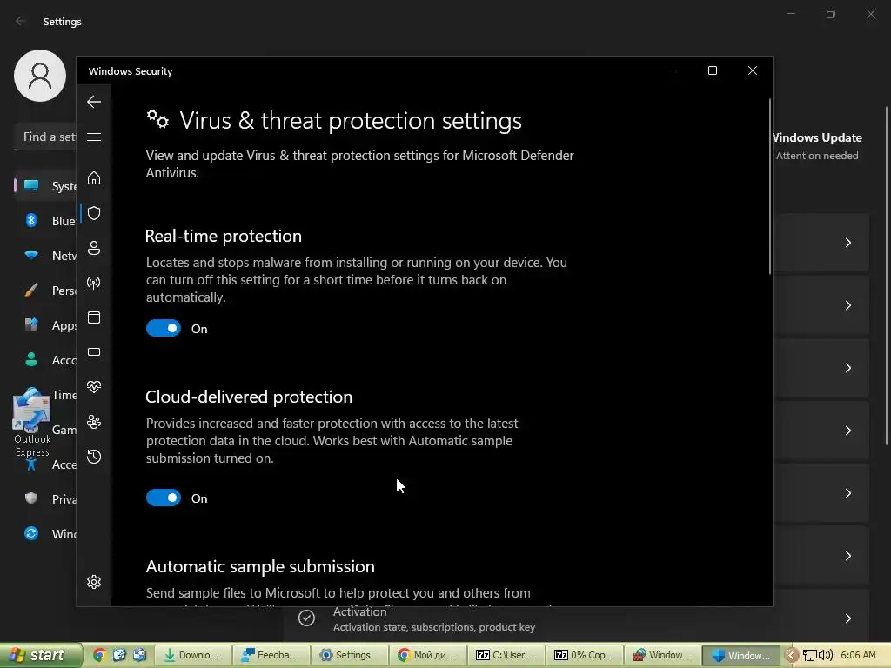The height and width of the screenshot is (668, 891).
Task: Click Real-time protection heading text
Action: pyautogui.click(x=224, y=236)
